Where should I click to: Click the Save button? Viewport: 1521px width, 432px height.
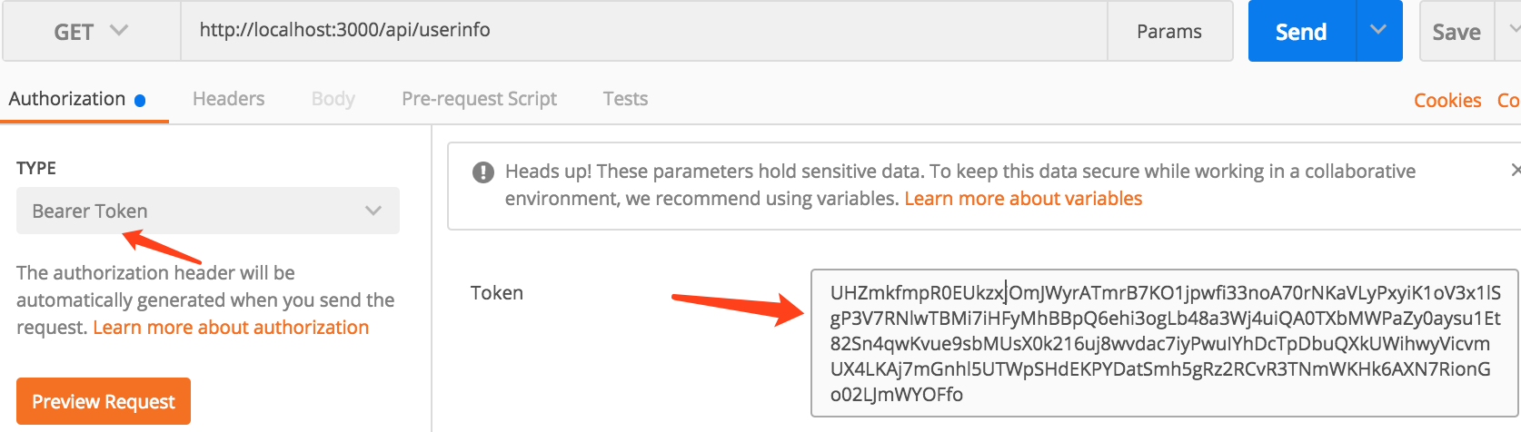[x=1456, y=32]
